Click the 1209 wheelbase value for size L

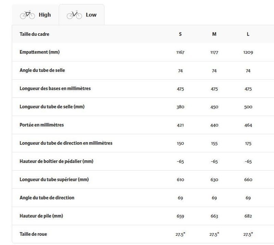point(248,52)
